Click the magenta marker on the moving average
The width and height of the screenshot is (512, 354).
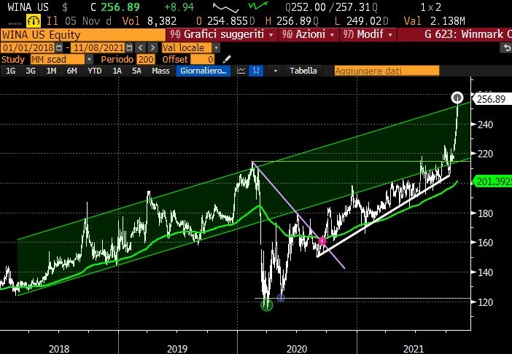tap(322, 241)
